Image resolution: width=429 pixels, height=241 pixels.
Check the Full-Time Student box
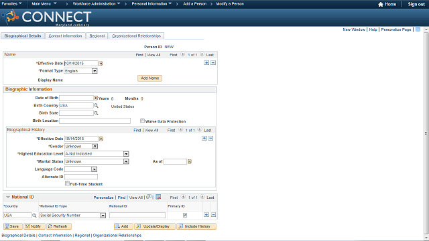point(67,183)
